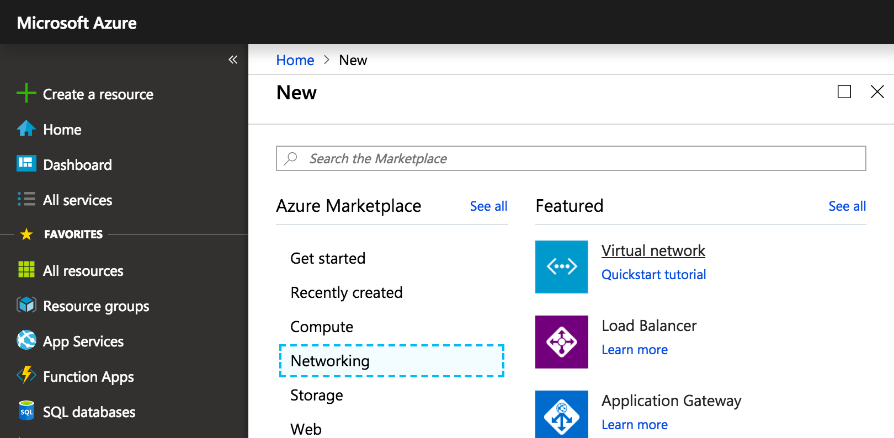Click the Azure Marketplace heading
Viewport: 894px width, 438px height.
(349, 206)
